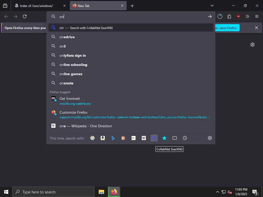Open the Windows Start menu
Image resolution: width=263 pixels, height=197 pixels.
[6, 192]
